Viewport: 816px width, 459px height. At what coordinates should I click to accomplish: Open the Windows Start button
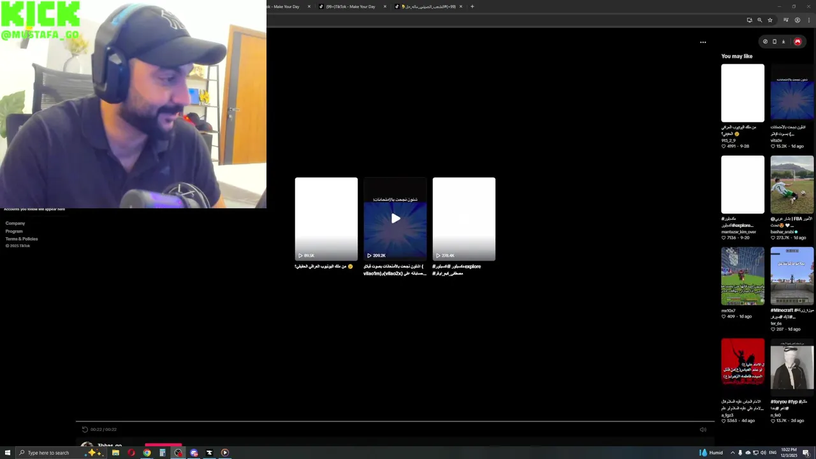[x=8, y=453]
